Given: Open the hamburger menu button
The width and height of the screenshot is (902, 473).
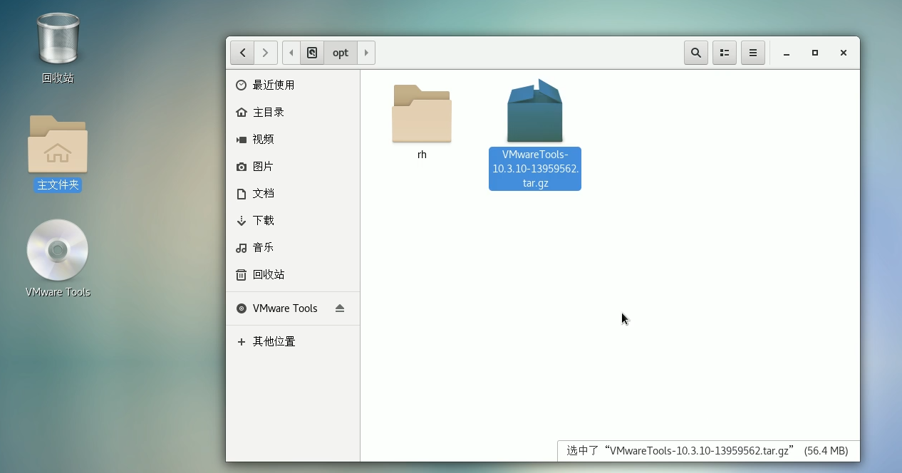Looking at the screenshot, I should 753,53.
